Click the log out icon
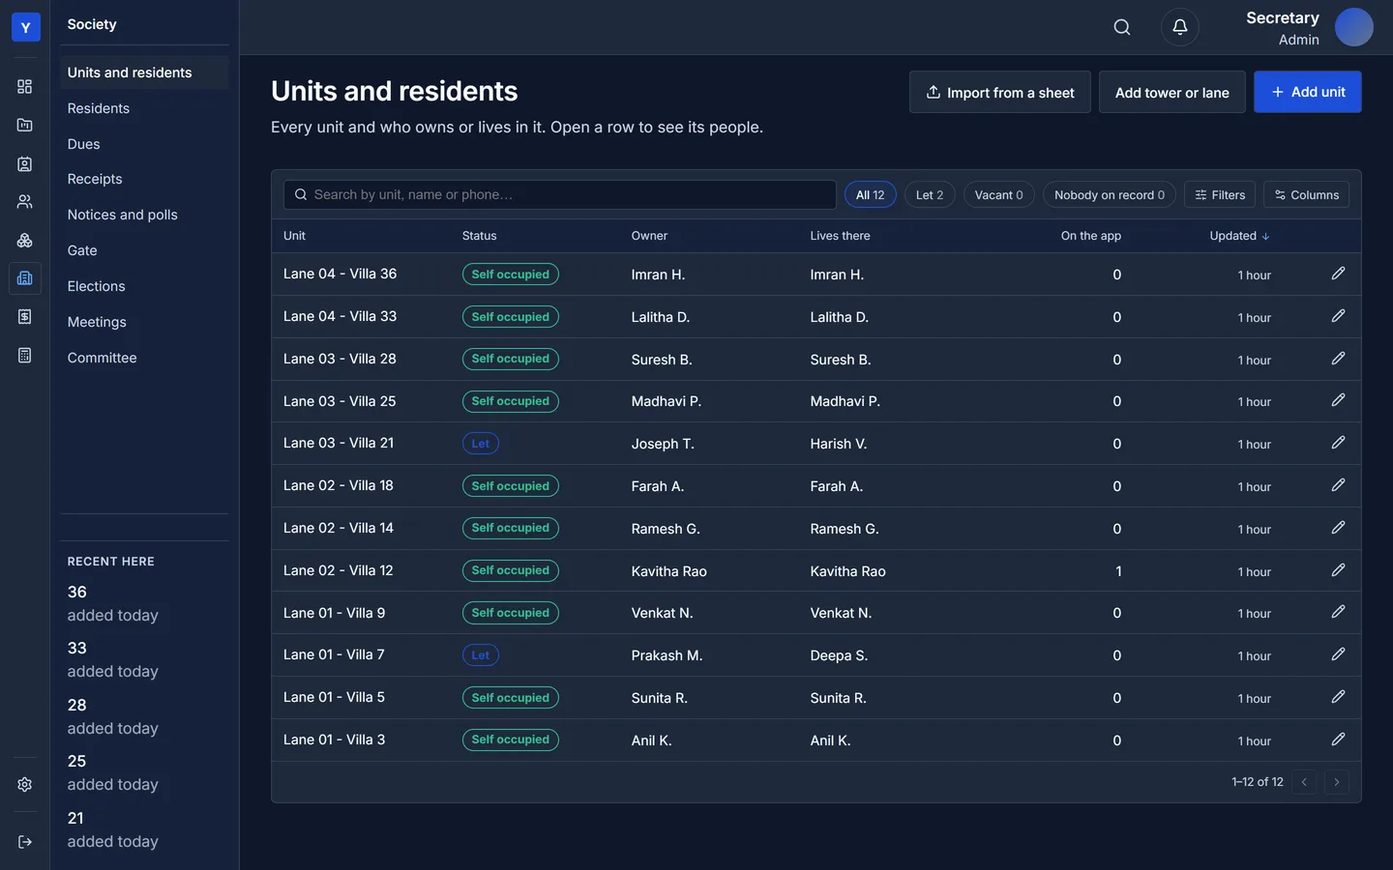The image size is (1393, 870). click(25, 842)
